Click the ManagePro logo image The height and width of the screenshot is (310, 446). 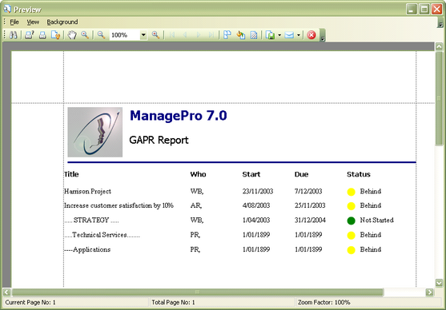click(x=95, y=132)
